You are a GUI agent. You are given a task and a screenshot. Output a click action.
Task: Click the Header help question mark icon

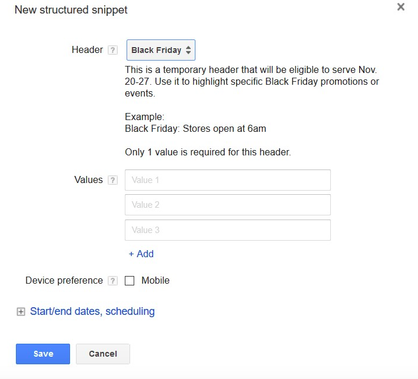click(112, 50)
